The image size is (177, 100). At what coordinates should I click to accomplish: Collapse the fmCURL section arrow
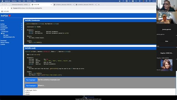point(22,30)
